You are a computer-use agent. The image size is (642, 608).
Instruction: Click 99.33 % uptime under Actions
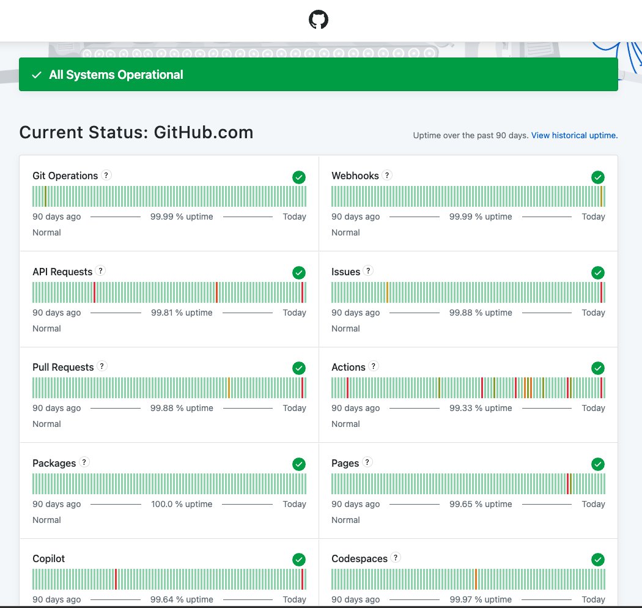coord(480,408)
